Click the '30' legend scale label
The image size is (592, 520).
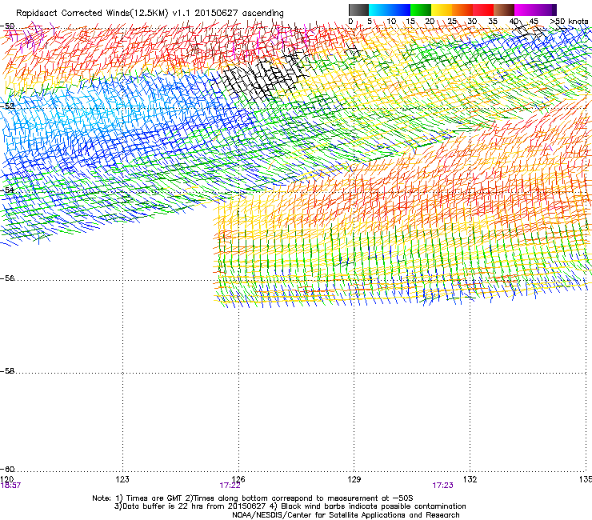click(x=472, y=22)
